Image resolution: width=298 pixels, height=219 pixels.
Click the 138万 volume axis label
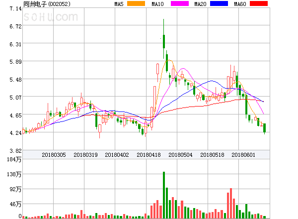pyautogui.click(x=14, y=174)
